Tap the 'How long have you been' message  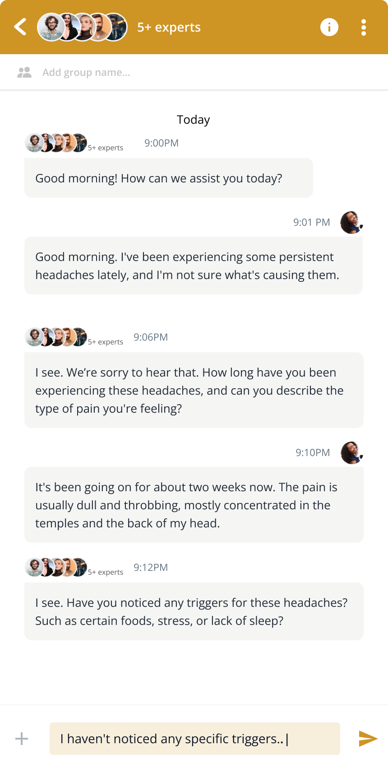point(194,390)
